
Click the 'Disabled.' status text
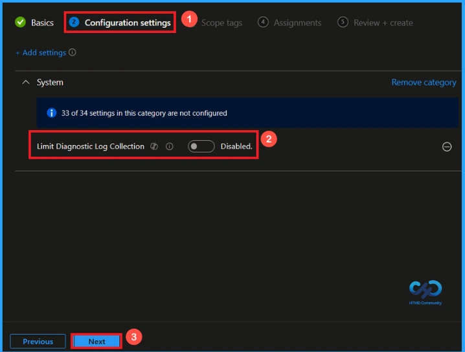click(236, 146)
